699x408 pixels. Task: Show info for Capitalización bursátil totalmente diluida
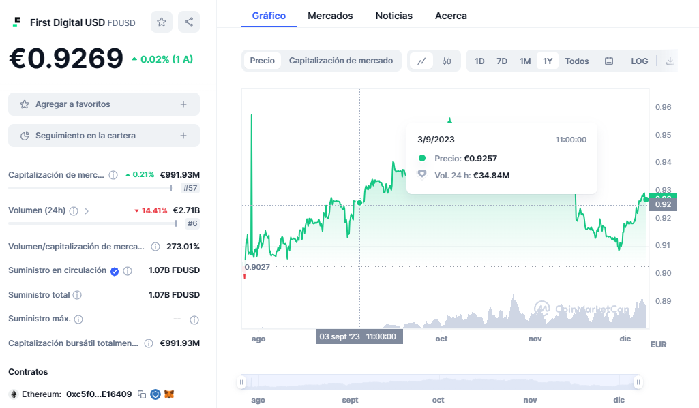point(149,343)
